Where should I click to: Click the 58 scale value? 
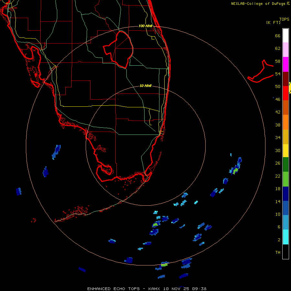pos(278,61)
